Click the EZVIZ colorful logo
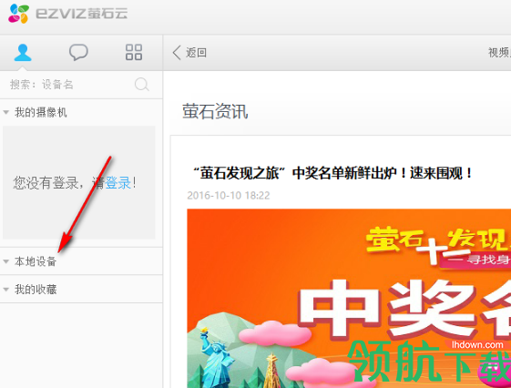 [18, 14]
